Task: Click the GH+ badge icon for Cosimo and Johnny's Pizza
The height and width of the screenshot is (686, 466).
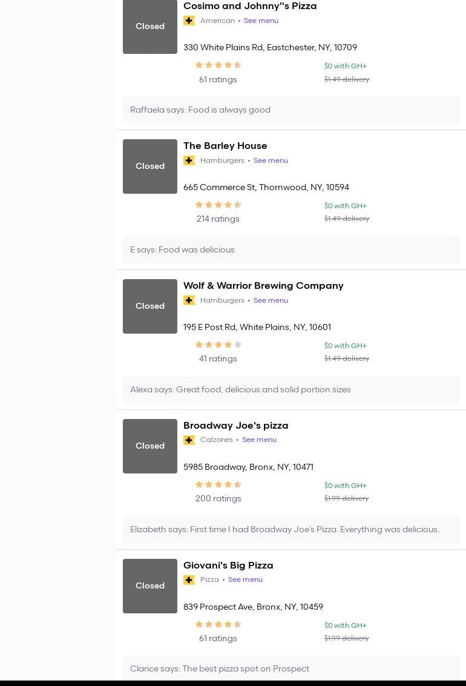Action: pyautogui.click(x=189, y=21)
